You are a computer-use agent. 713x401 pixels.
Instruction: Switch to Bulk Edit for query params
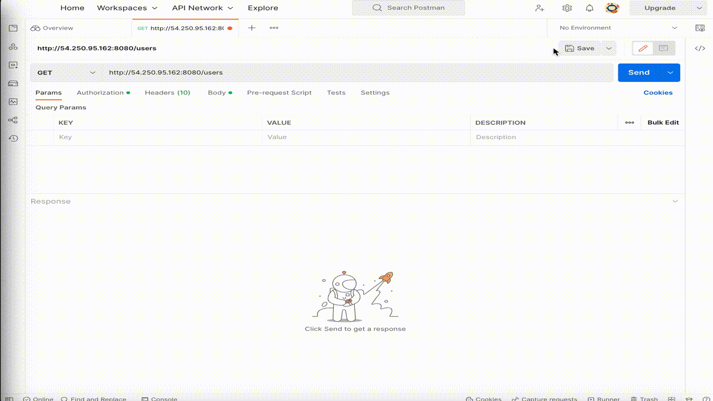(x=662, y=122)
